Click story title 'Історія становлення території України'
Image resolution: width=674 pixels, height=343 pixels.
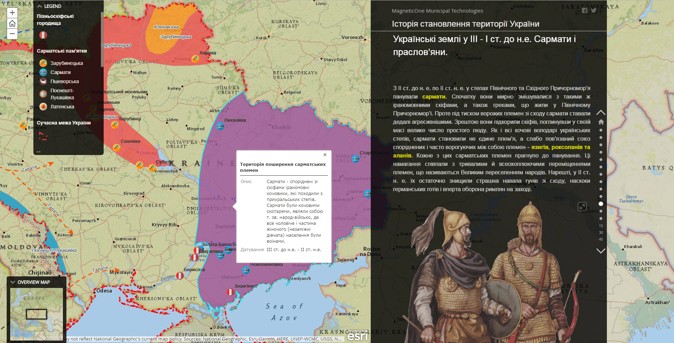point(466,24)
